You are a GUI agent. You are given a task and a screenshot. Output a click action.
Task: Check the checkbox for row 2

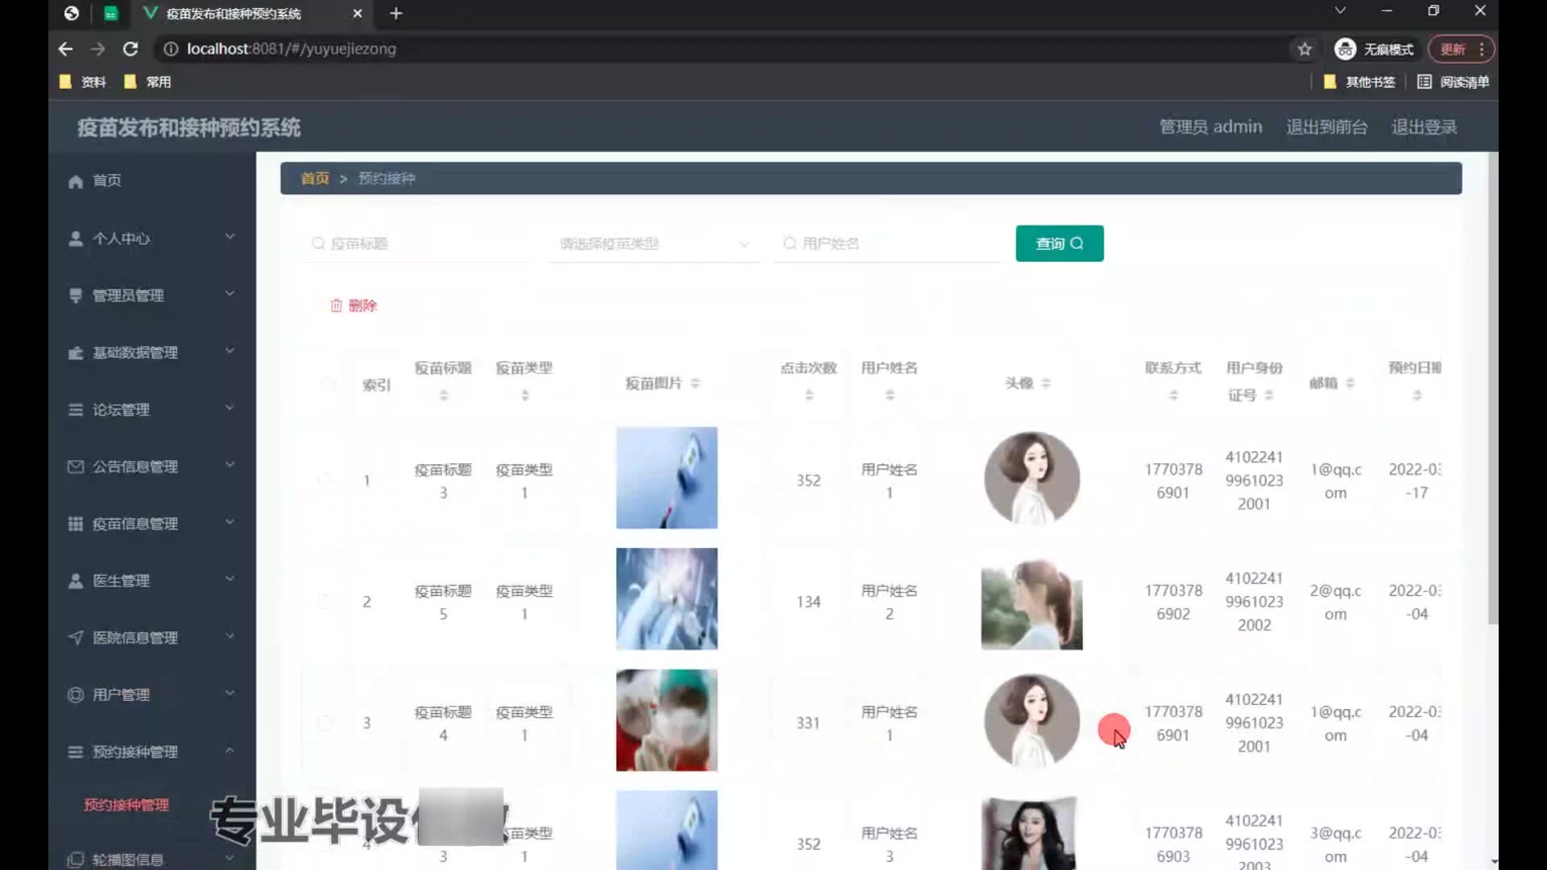pyautogui.click(x=326, y=602)
